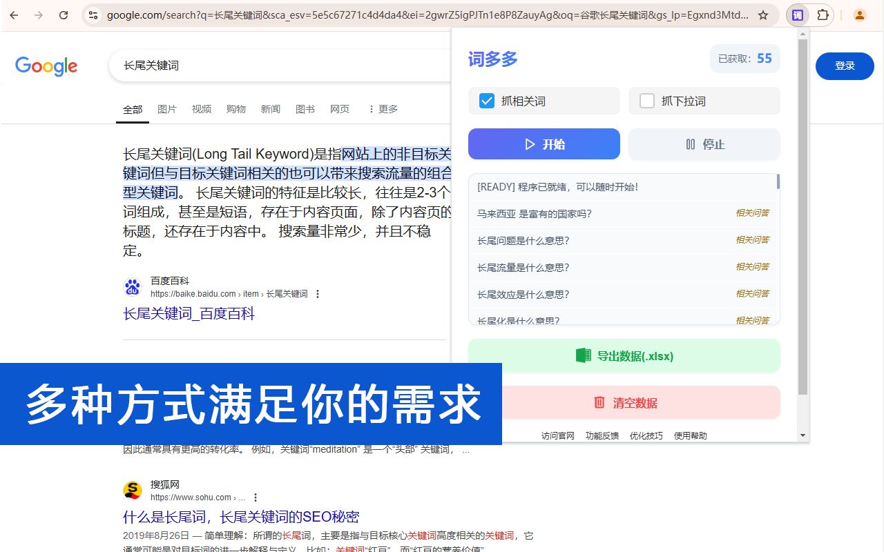884x552 pixels.
Task: Open the 访问官网 link
Action: pos(558,435)
